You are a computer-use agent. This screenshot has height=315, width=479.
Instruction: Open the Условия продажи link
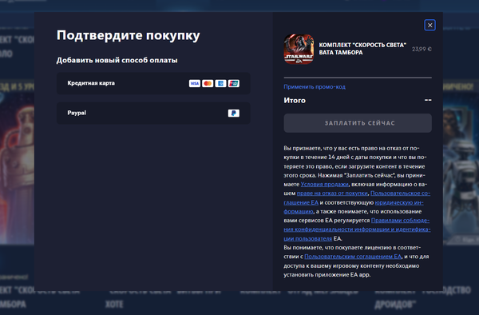tap(324, 185)
